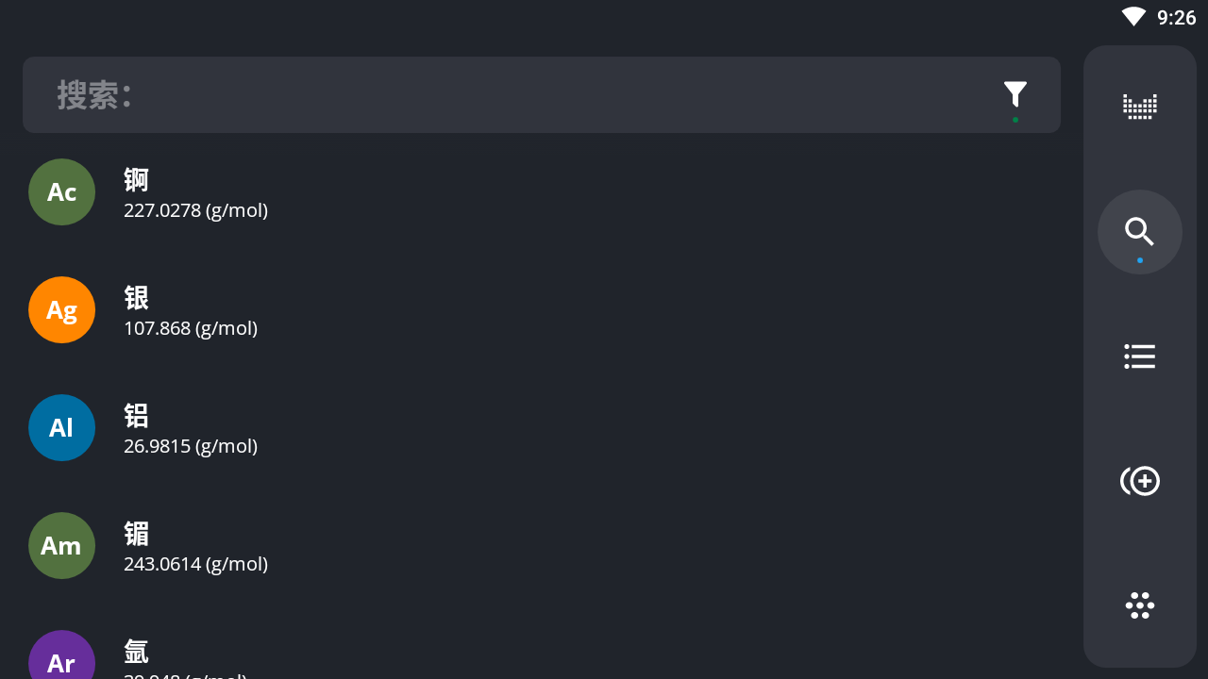Click the green Ac element badge
Screen dimensions: 1208x679
[61, 191]
